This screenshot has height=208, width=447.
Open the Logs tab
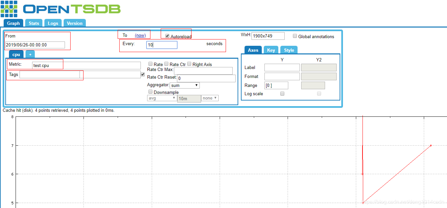pyautogui.click(x=53, y=23)
